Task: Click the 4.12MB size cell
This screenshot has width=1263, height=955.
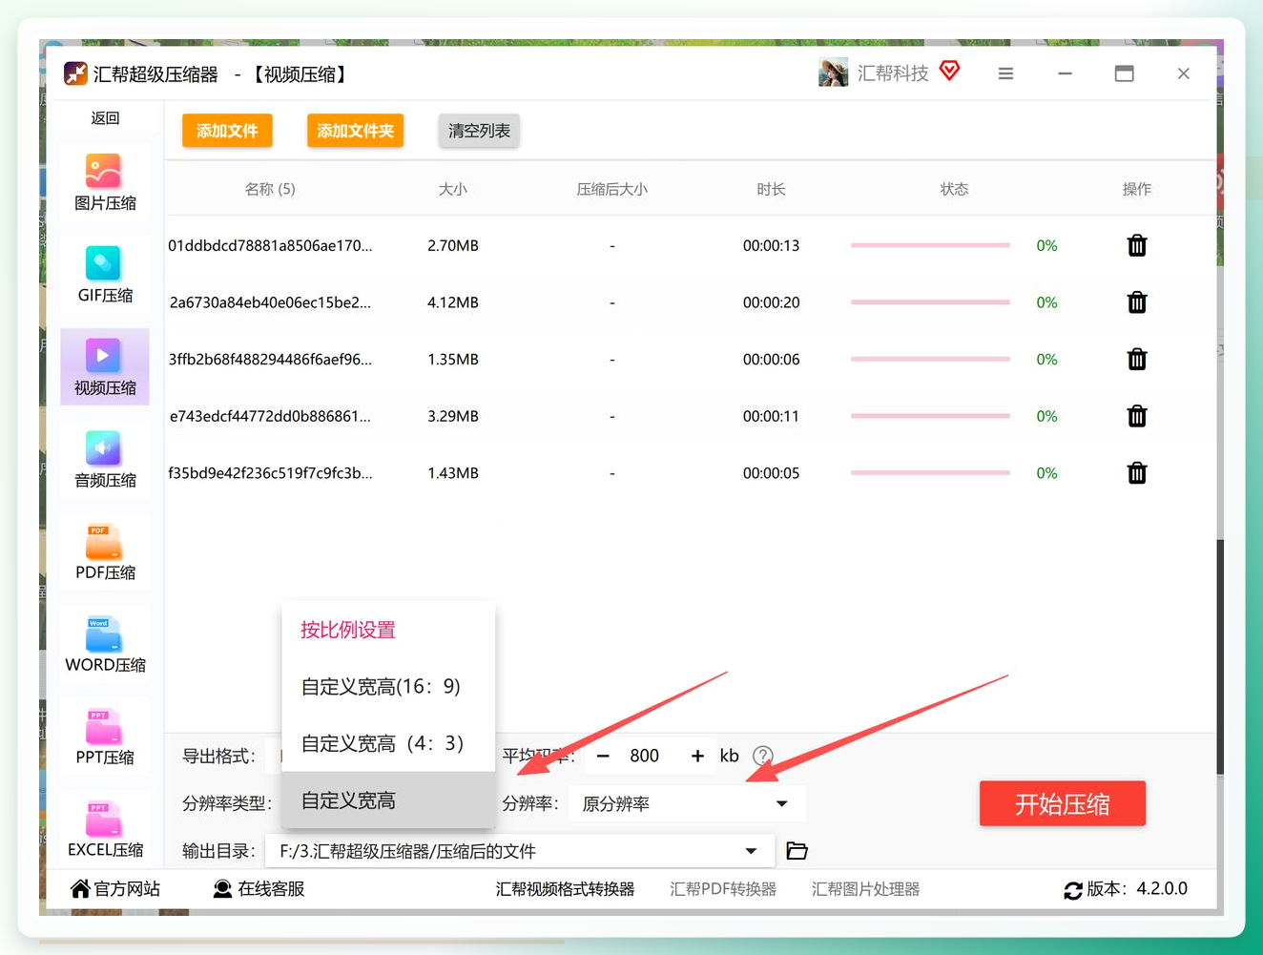Action: tap(453, 302)
